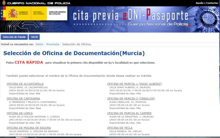Select OFICINA DE CARTAGENA
Viewport: 220px width, 138px height.
[x=23, y=98]
